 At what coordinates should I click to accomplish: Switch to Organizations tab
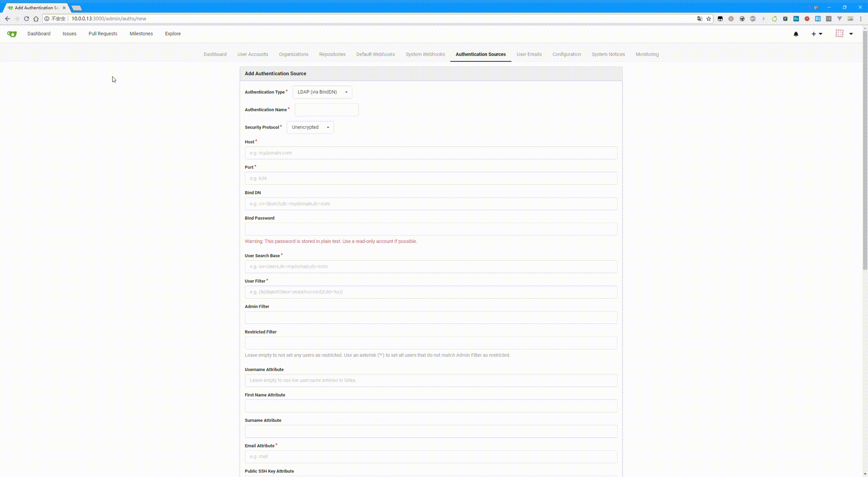click(293, 54)
